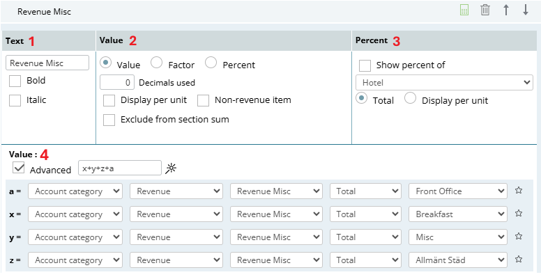
Task: Open Revenue dropdown in row y
Action: [176, 237]
